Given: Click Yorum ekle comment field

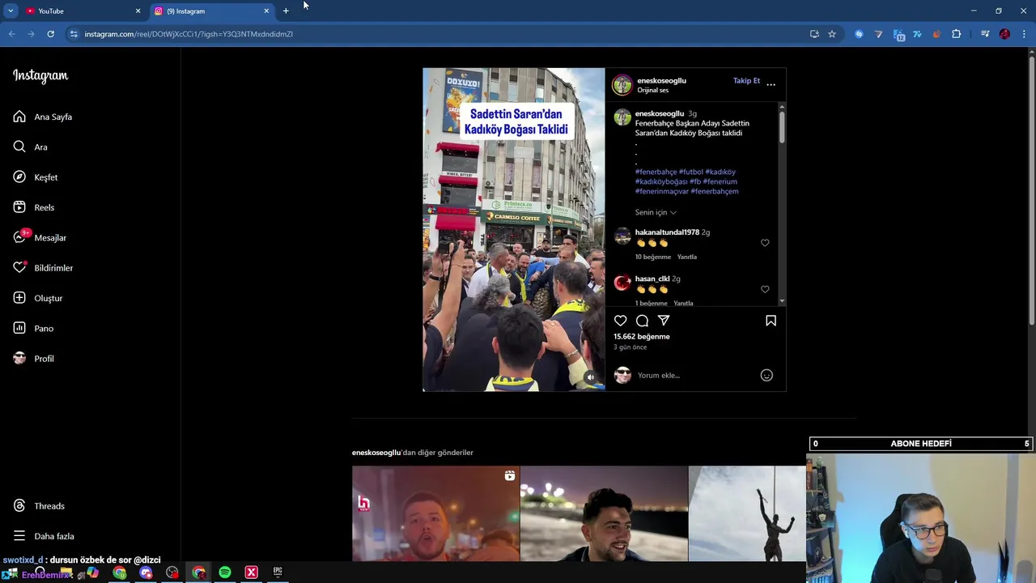Looking at the screenshot, I should 696,375.
